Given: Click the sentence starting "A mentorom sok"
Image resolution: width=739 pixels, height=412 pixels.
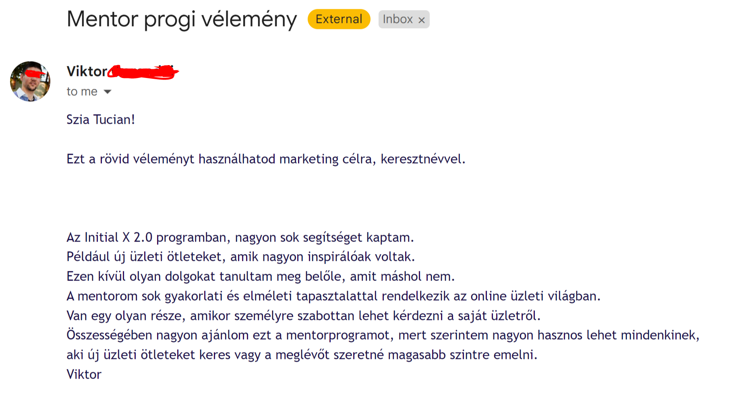Looking at the screenshot, I should click(x=333, y=296).
